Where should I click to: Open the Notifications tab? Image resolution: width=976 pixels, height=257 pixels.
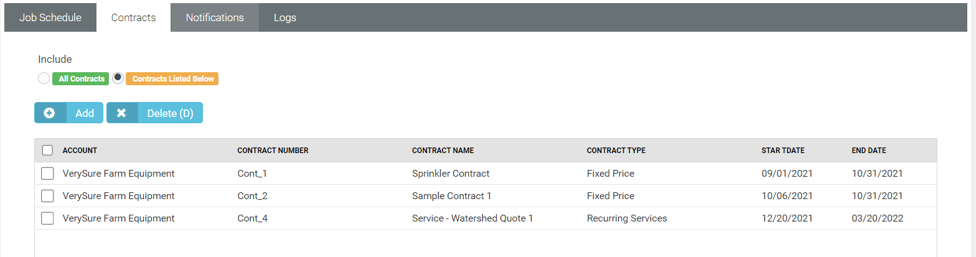point(215,17)
